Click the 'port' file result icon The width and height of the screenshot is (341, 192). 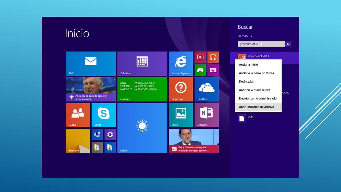pos(242,118)
